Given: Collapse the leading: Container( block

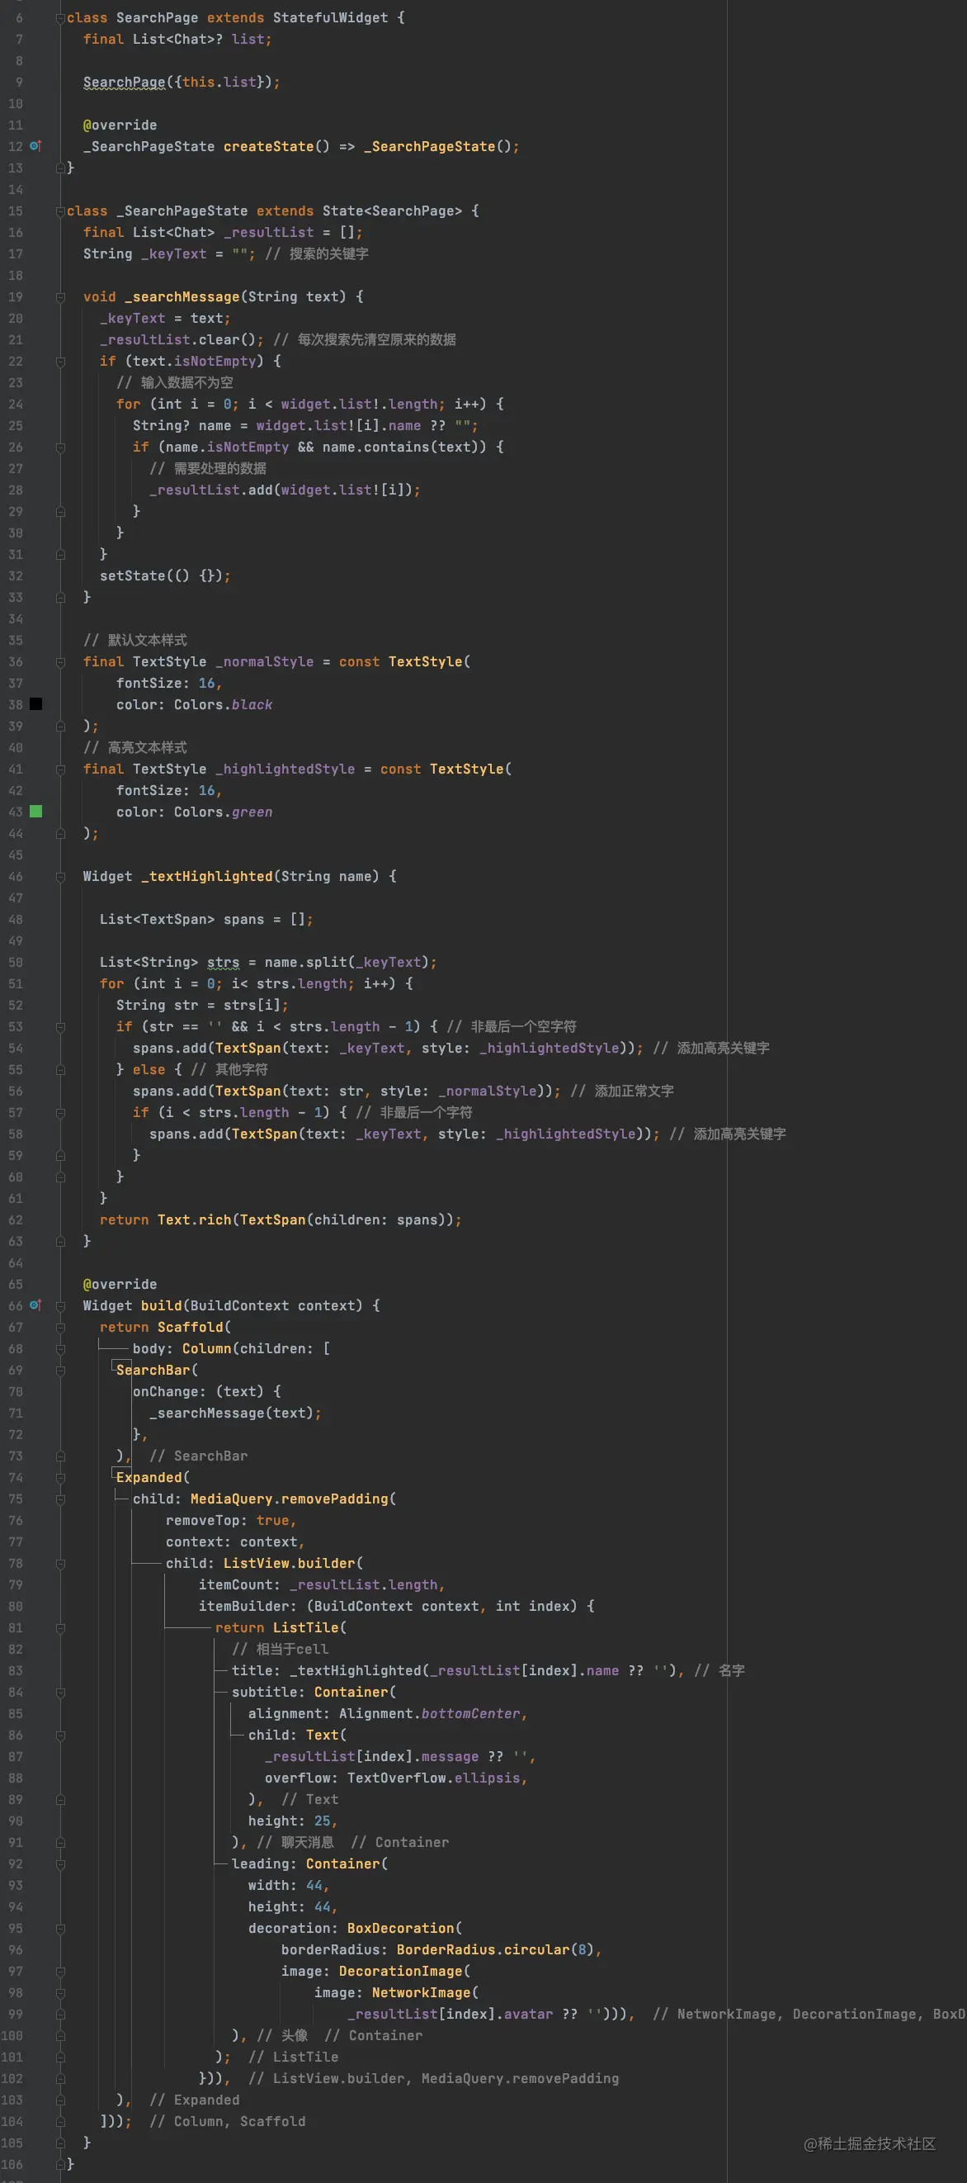Looking at the screenshot, I should pyautogui.click(x=60, y=1863).
